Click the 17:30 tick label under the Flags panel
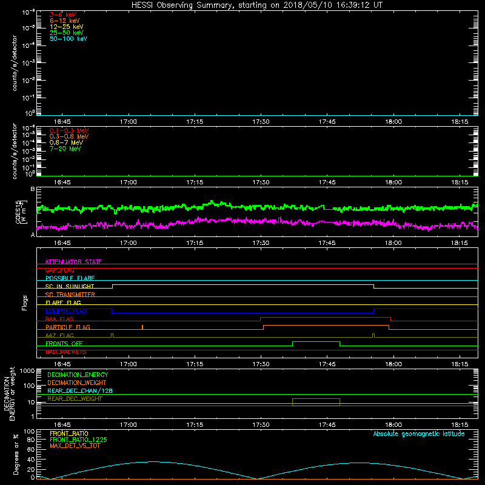Image resolution: width=485 pixels, height=485 pixels. (261, 364)
